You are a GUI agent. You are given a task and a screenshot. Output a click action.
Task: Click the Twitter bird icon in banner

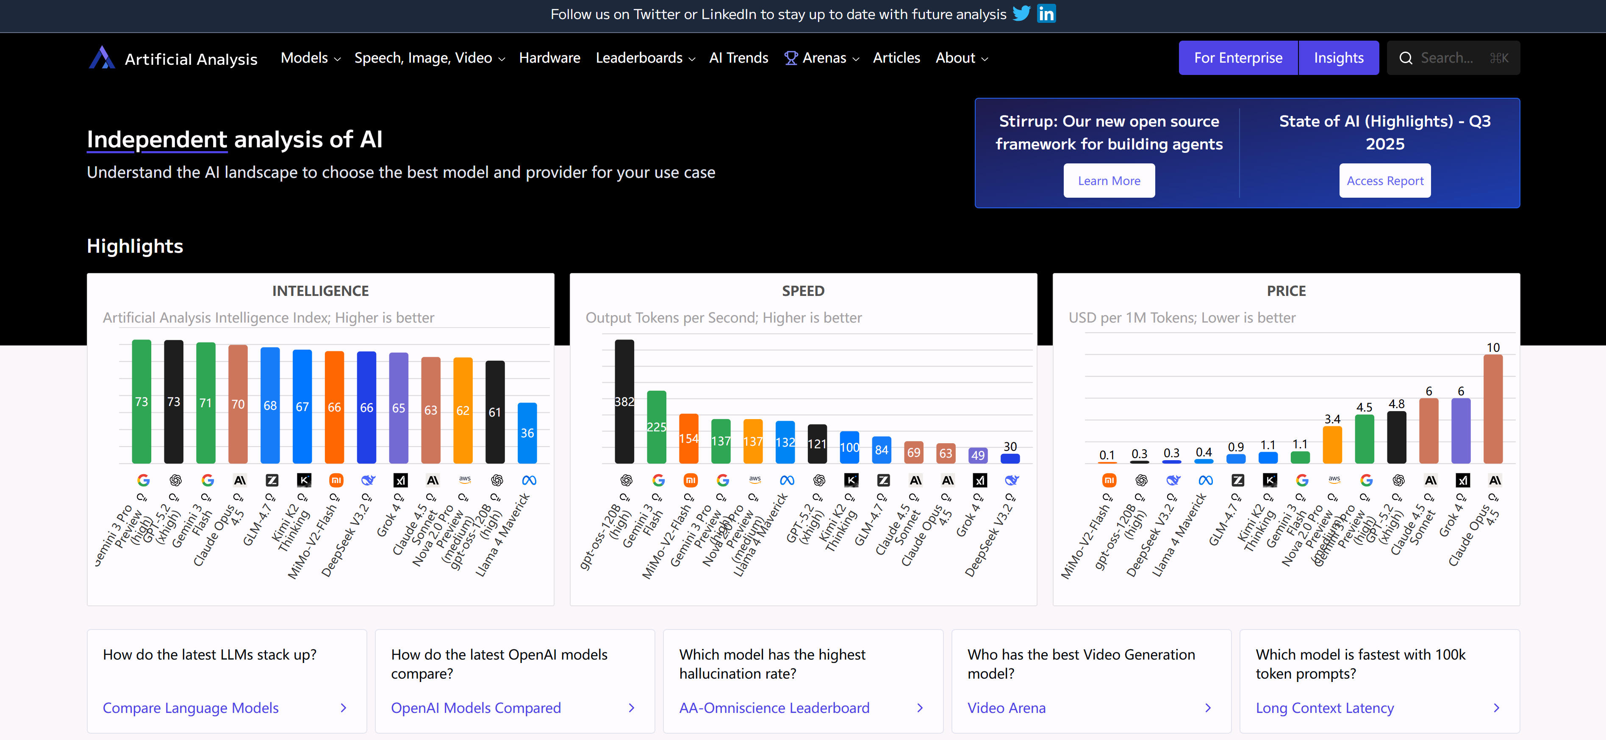[x=1021, y=14]
